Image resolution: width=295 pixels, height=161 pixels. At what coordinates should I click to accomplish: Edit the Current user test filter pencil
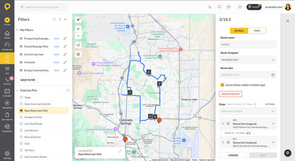65,54
